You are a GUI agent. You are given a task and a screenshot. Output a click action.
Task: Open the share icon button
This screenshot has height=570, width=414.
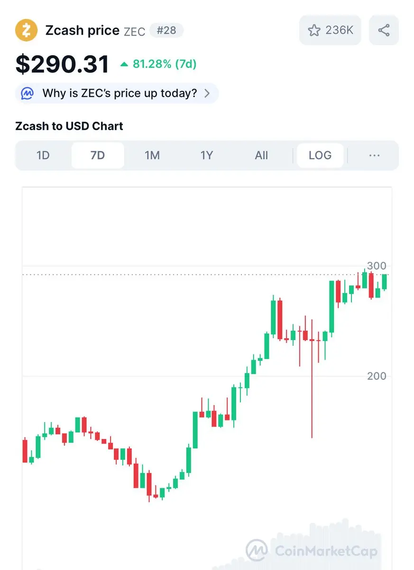384,30
